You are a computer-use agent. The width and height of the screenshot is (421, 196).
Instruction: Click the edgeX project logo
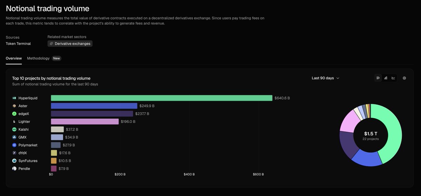(x=14, y=114)
